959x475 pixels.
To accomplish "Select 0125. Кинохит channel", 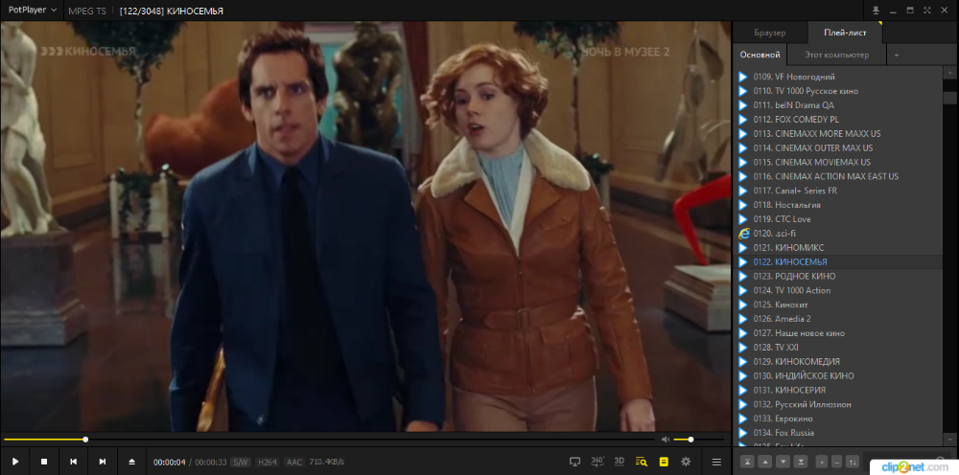I will pyautogui.click(x=837, y=305).
